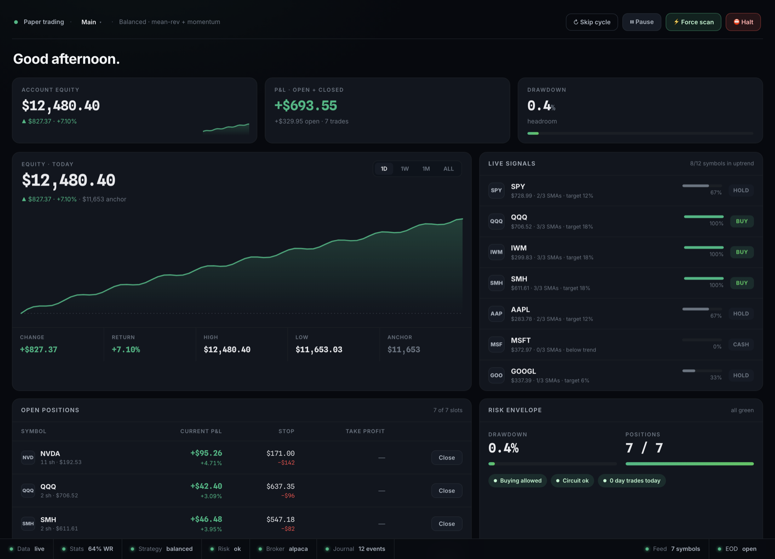
Task: Click the LOW value $11,653.03
Action: (319, 350)
